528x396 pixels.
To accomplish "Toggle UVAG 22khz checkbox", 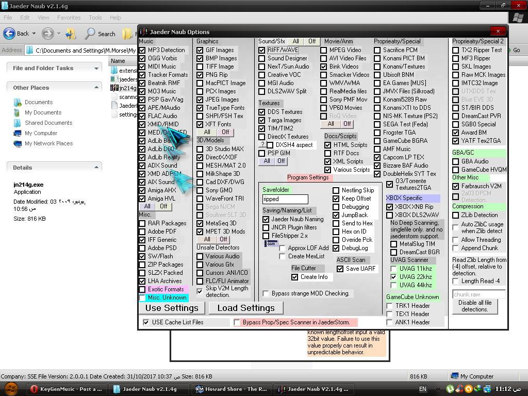I will (x=393, y=277).
